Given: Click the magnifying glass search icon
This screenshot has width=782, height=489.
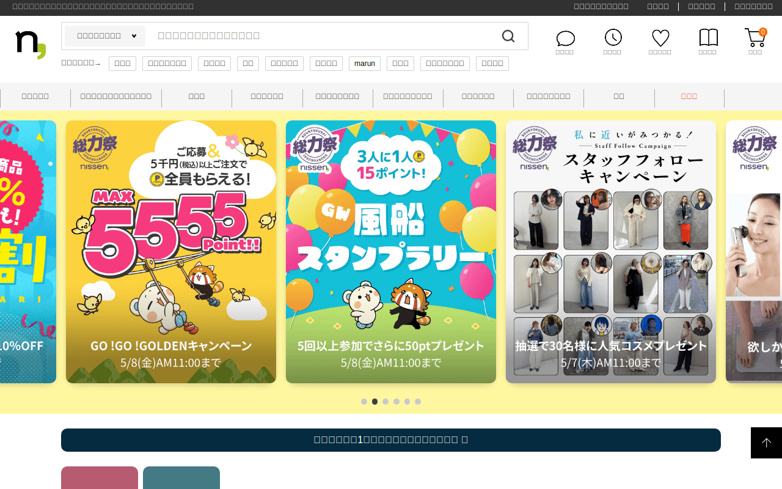Looking at the screenshot, I should point(508,36).
